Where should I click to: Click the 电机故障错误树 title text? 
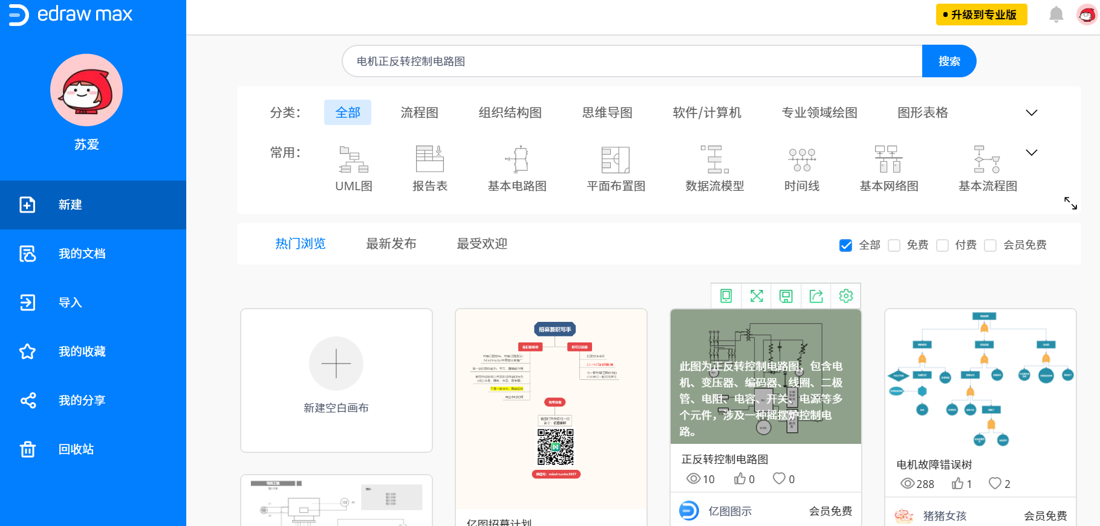[934, 464]
